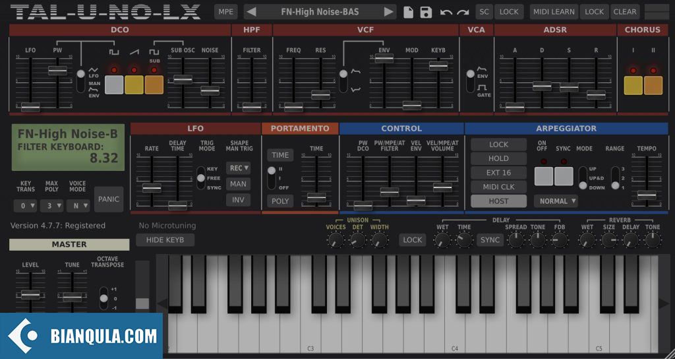The image size is (675, 359).
Task: Click the CLEAR button
Action: click(625, 12)
